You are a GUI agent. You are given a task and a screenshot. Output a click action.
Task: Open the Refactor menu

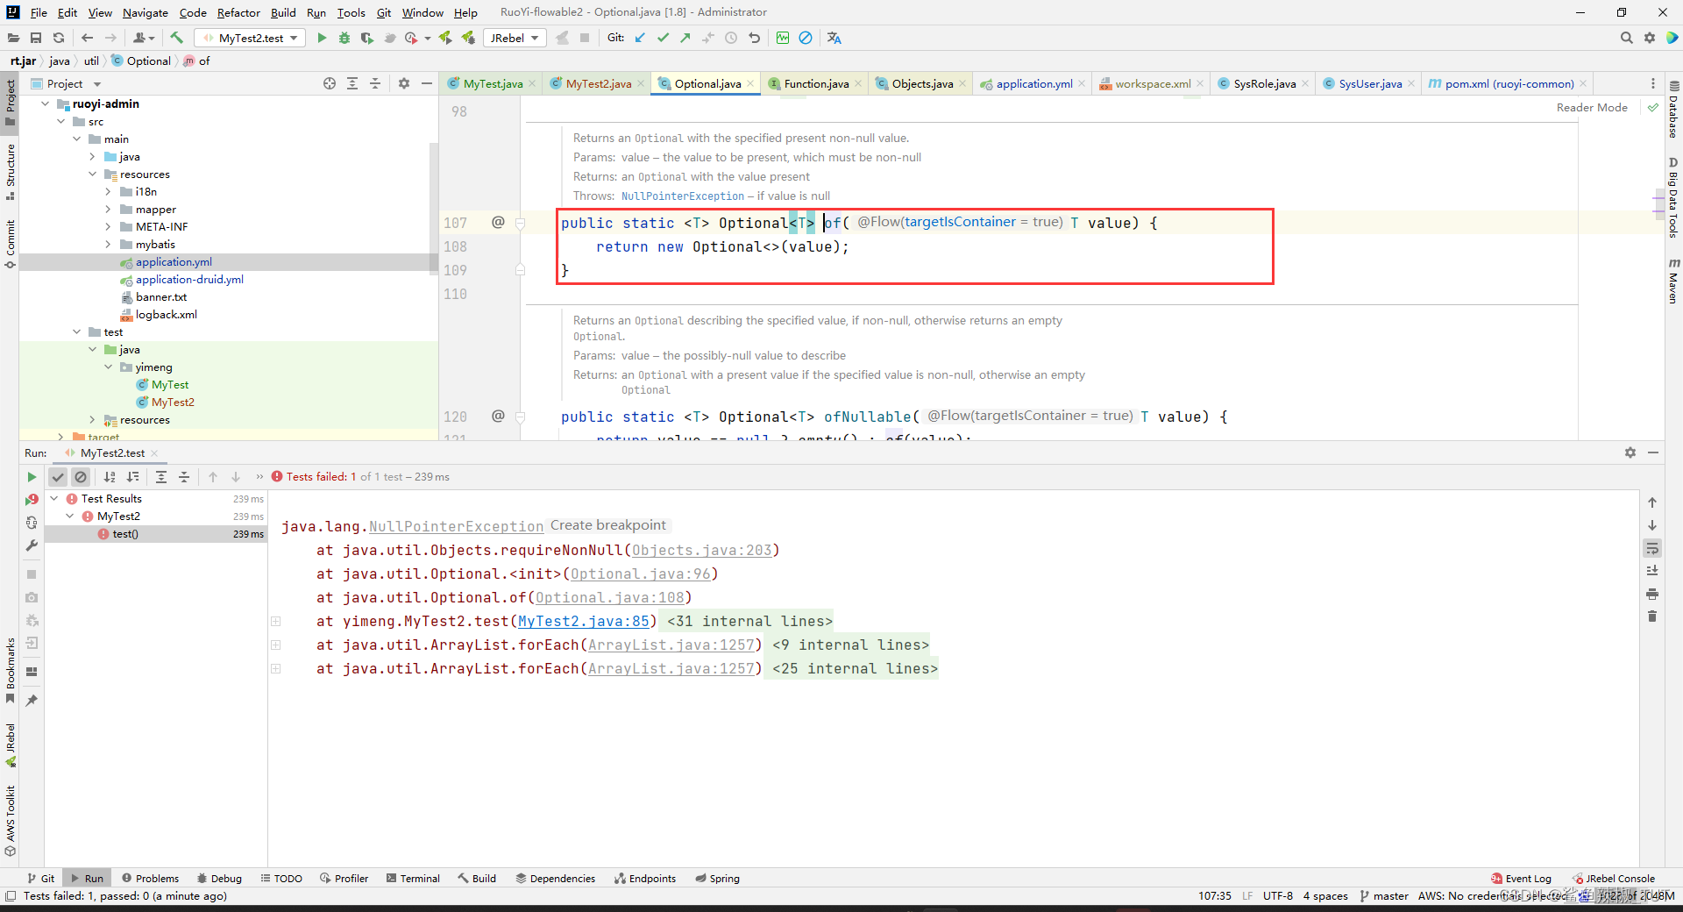(238, 12)
